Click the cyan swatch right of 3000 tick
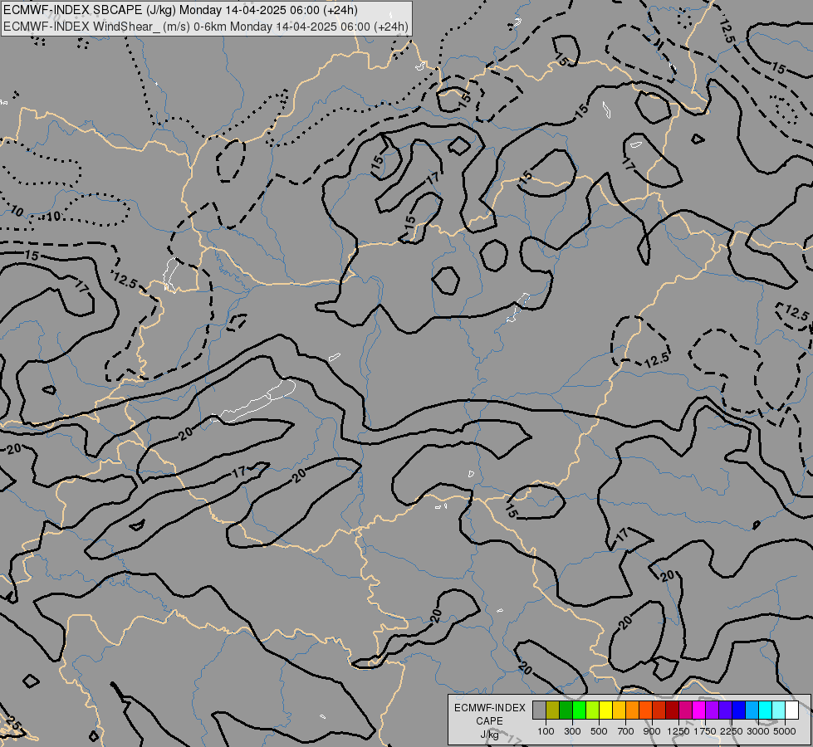Viewport: 813px width, 747px height. pos(766,710)
